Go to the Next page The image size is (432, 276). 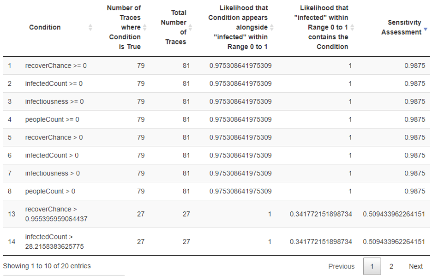click(415, 266)
